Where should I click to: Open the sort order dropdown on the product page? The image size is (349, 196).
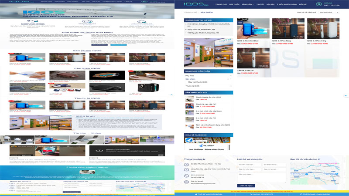pyautogui.click(x=329, y=13)
